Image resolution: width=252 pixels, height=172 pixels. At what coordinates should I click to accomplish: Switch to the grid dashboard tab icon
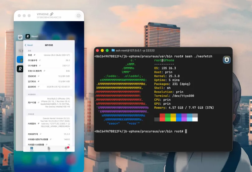(32, 148)
